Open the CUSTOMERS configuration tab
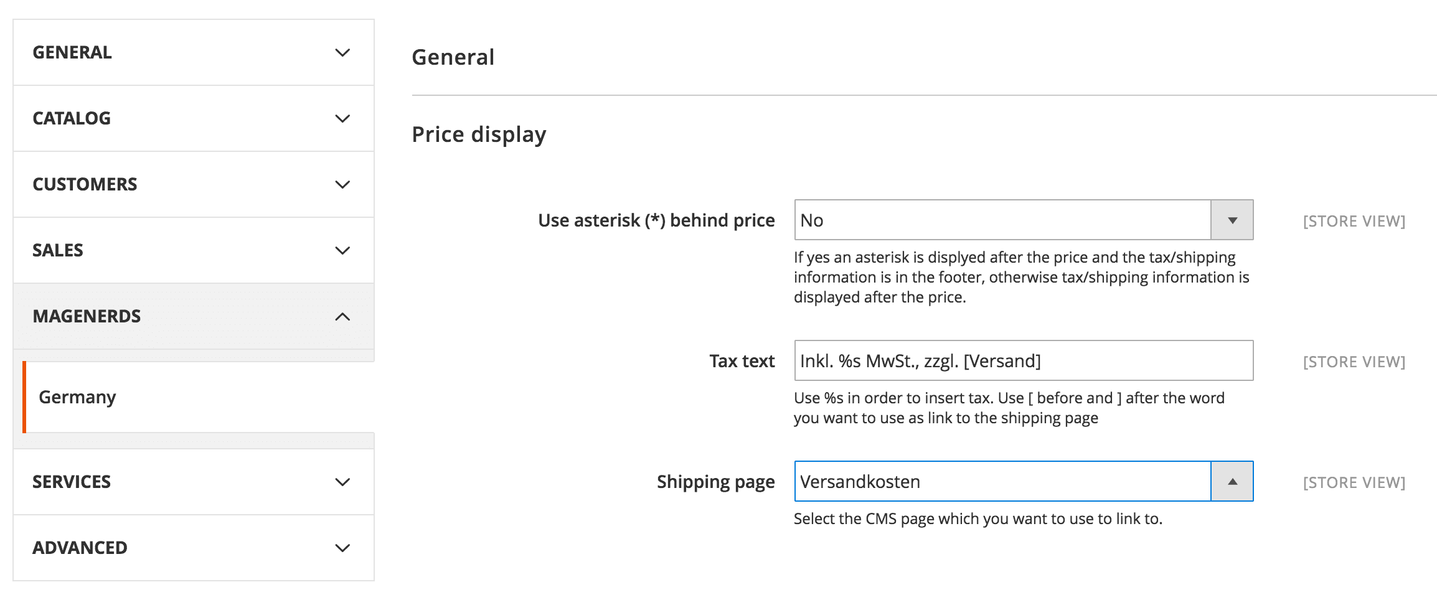Viewport: 1437px width, 605px height. tap(85, 184)
